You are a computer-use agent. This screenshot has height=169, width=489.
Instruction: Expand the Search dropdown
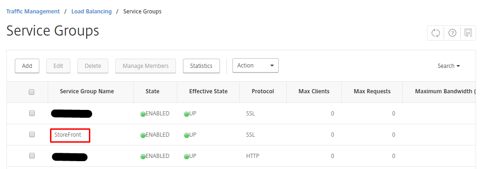click(x=449, y=66)
